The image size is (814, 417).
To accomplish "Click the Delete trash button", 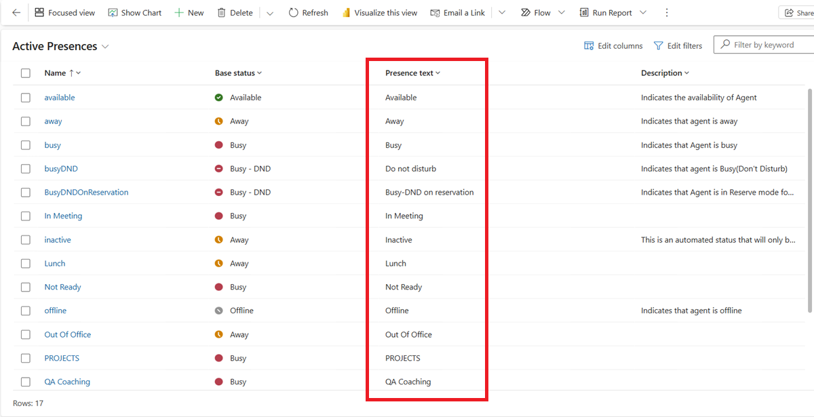I will click(235, 13).
